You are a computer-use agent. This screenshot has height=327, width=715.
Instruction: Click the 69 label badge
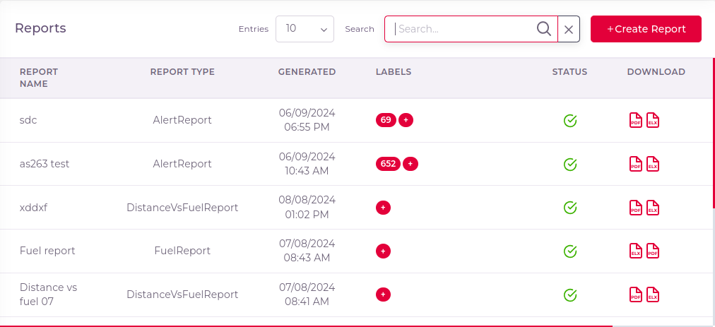click(386, 120)
